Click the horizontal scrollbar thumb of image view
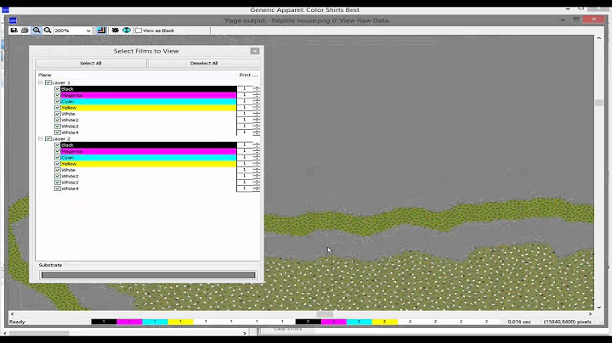612x343 pixels. point(325,314)
